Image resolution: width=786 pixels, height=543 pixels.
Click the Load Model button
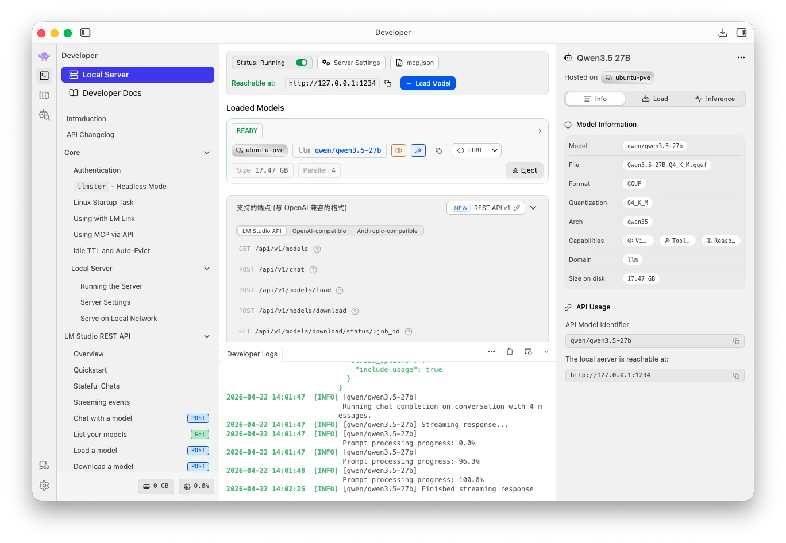click(427, 83)
